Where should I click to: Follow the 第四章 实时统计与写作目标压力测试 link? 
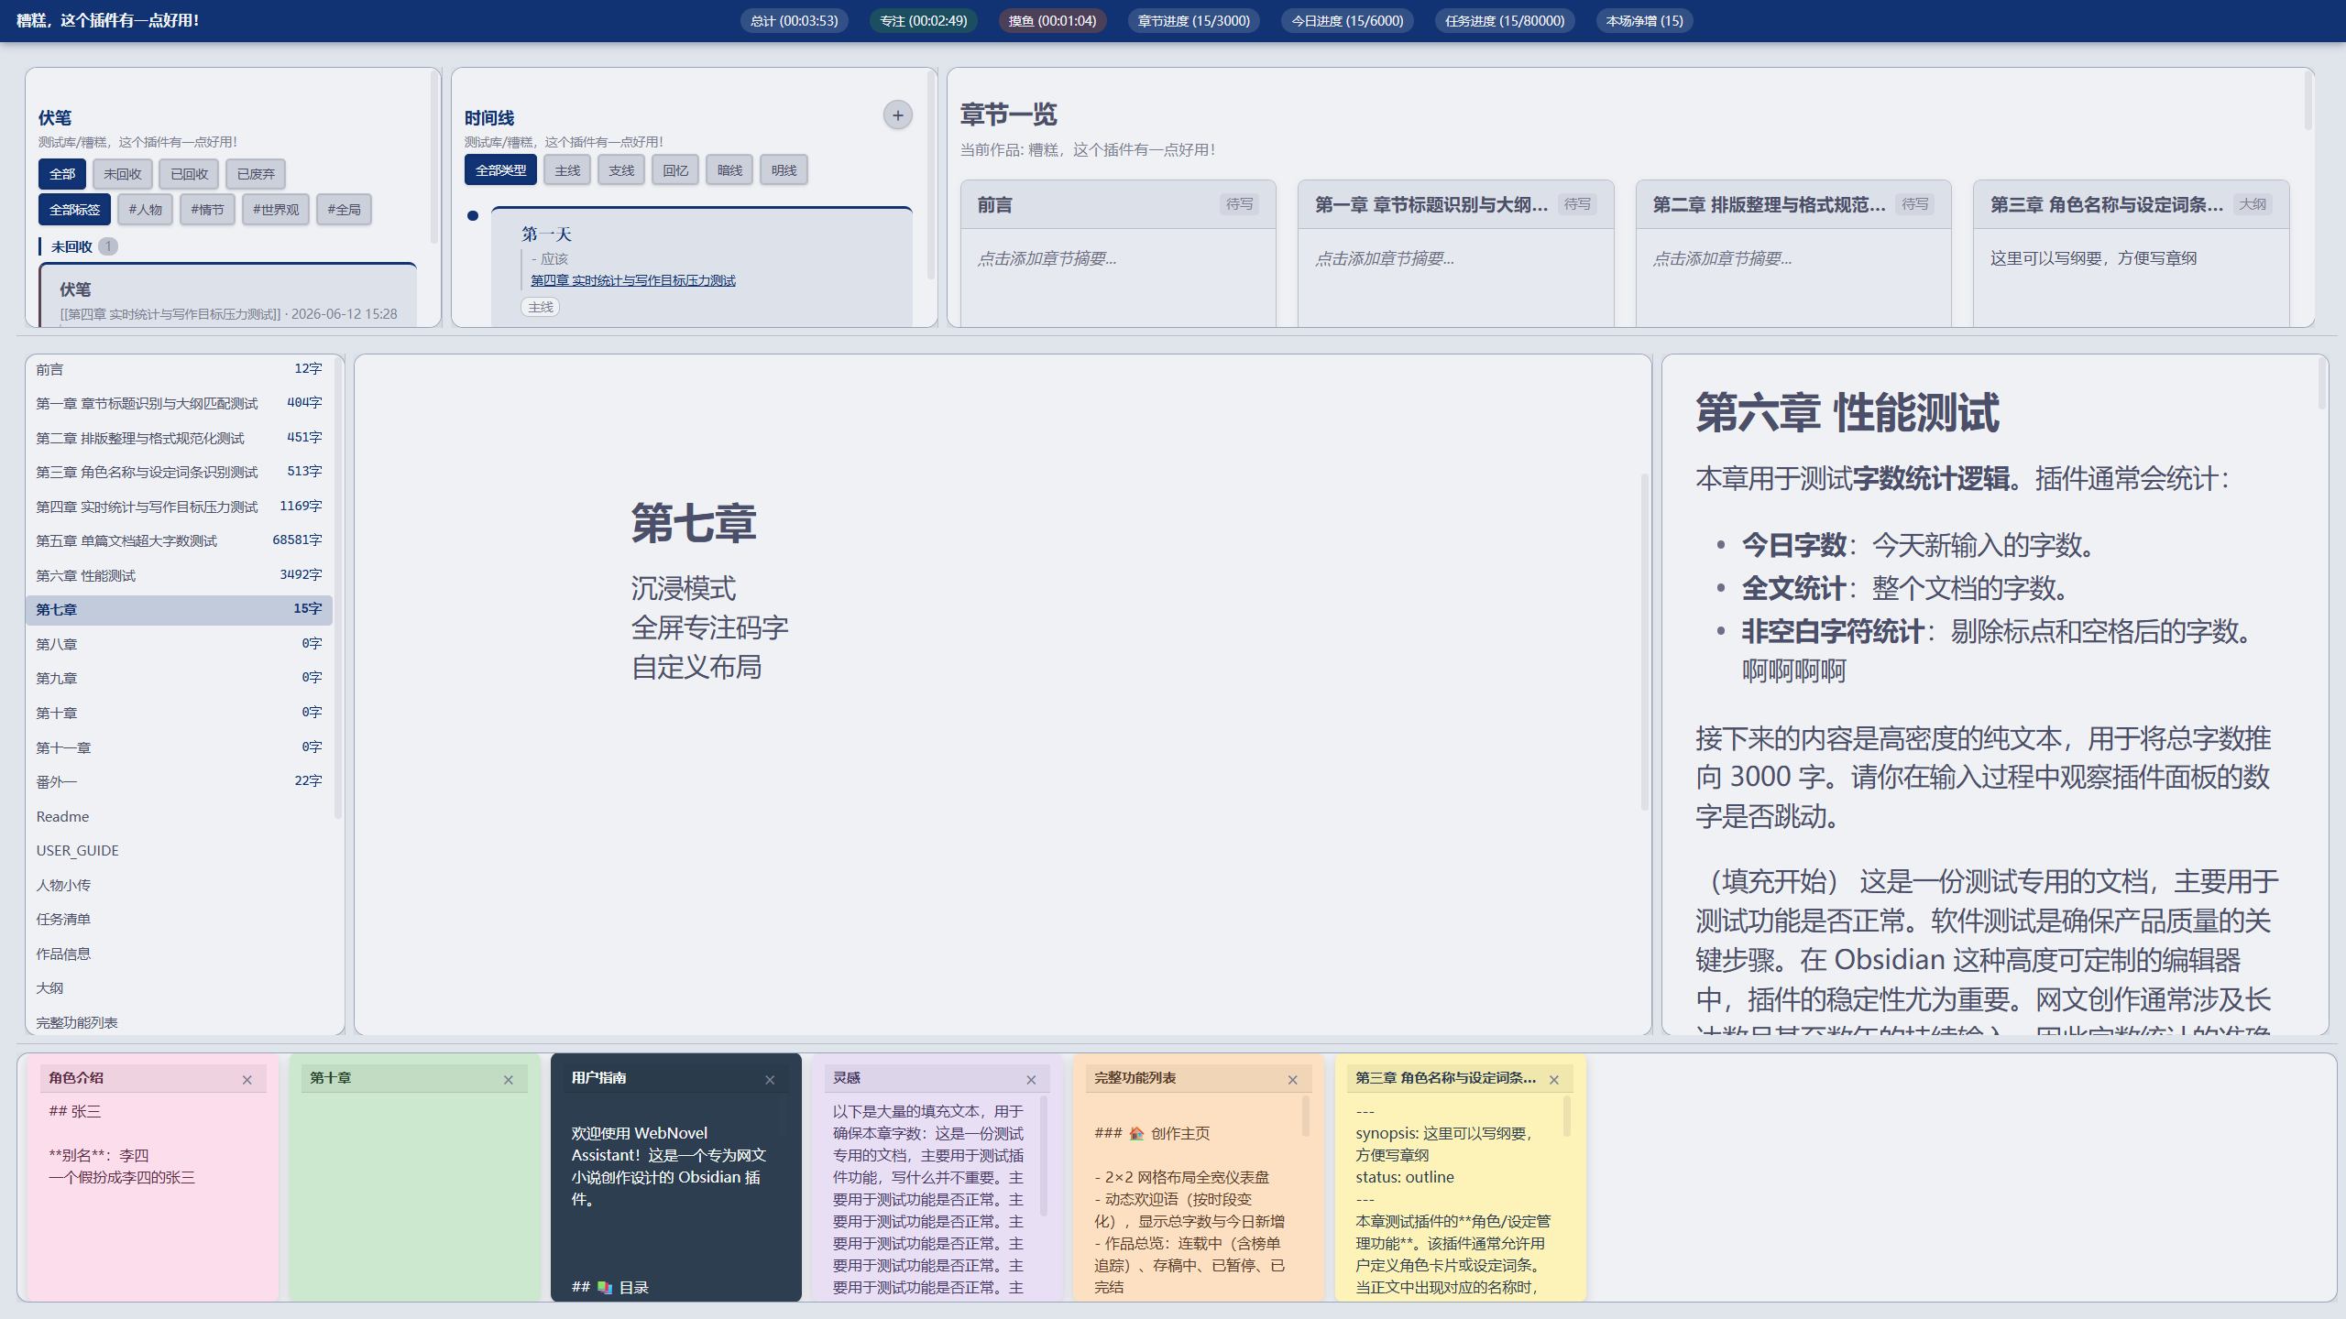633,280
